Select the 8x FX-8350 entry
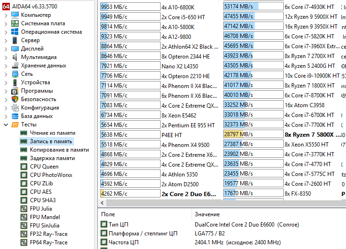The image size is (346, 249). 298,194
